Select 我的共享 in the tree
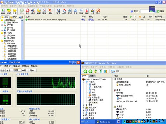Viewport: 166px width, 124px height. 11,36
